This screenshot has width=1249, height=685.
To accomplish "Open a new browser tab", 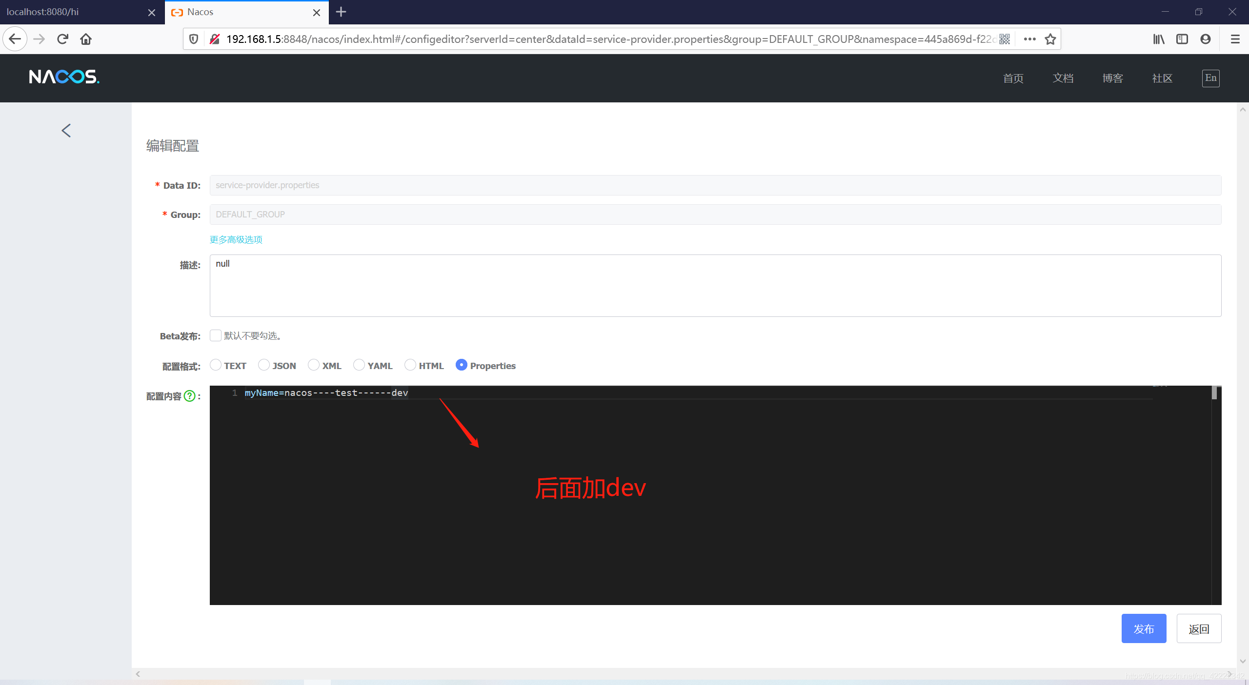I will 341,12.
